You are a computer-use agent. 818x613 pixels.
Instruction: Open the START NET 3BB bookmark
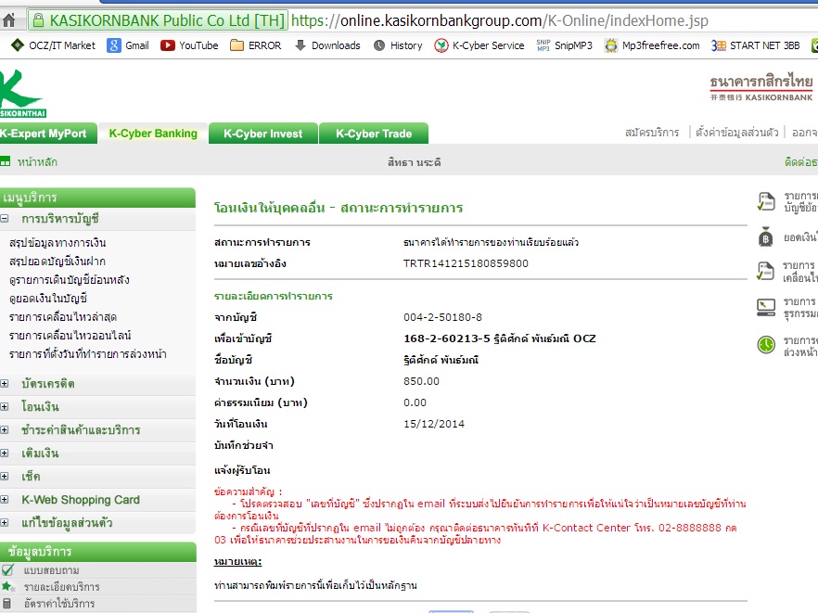tap(755, 45)
